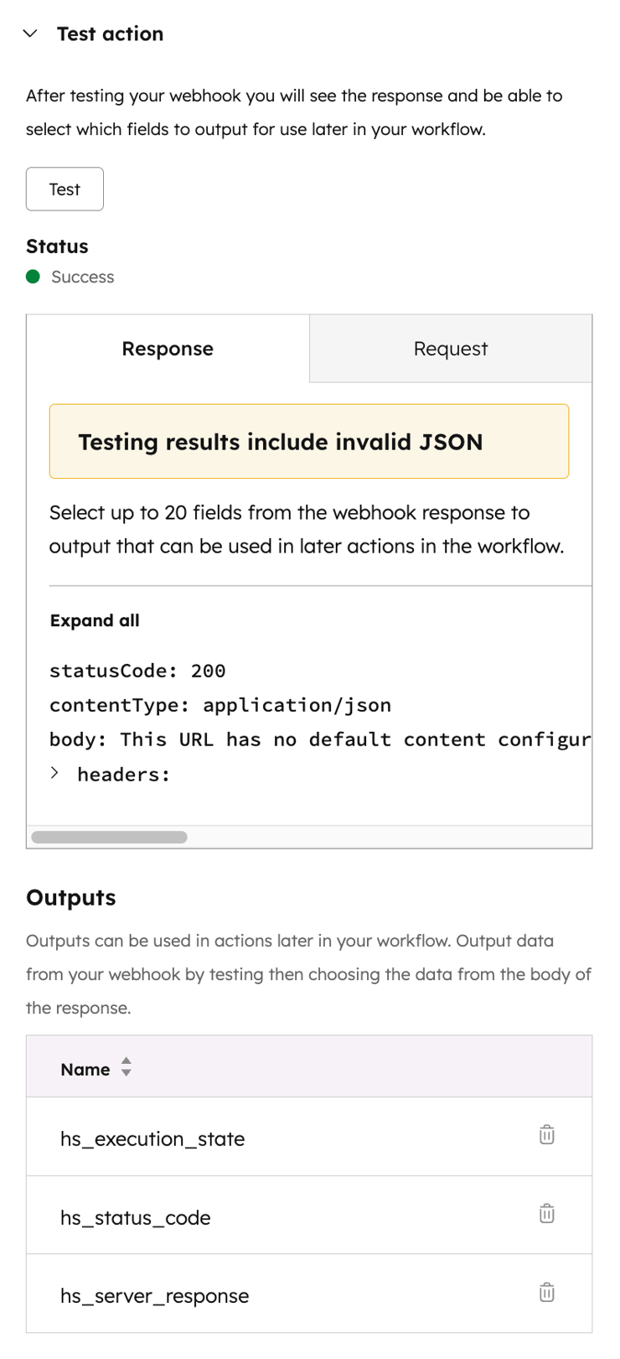Viewport: 620px width, 1359px height.
Task: Select the hs_execution_state row
Action: point(152,1139)
